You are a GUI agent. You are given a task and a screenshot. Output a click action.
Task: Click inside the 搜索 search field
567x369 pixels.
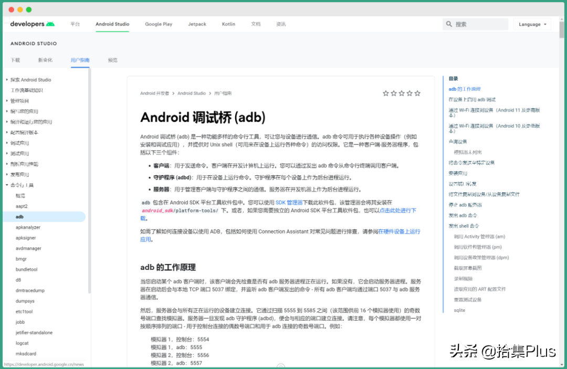[x=475, y=24]
